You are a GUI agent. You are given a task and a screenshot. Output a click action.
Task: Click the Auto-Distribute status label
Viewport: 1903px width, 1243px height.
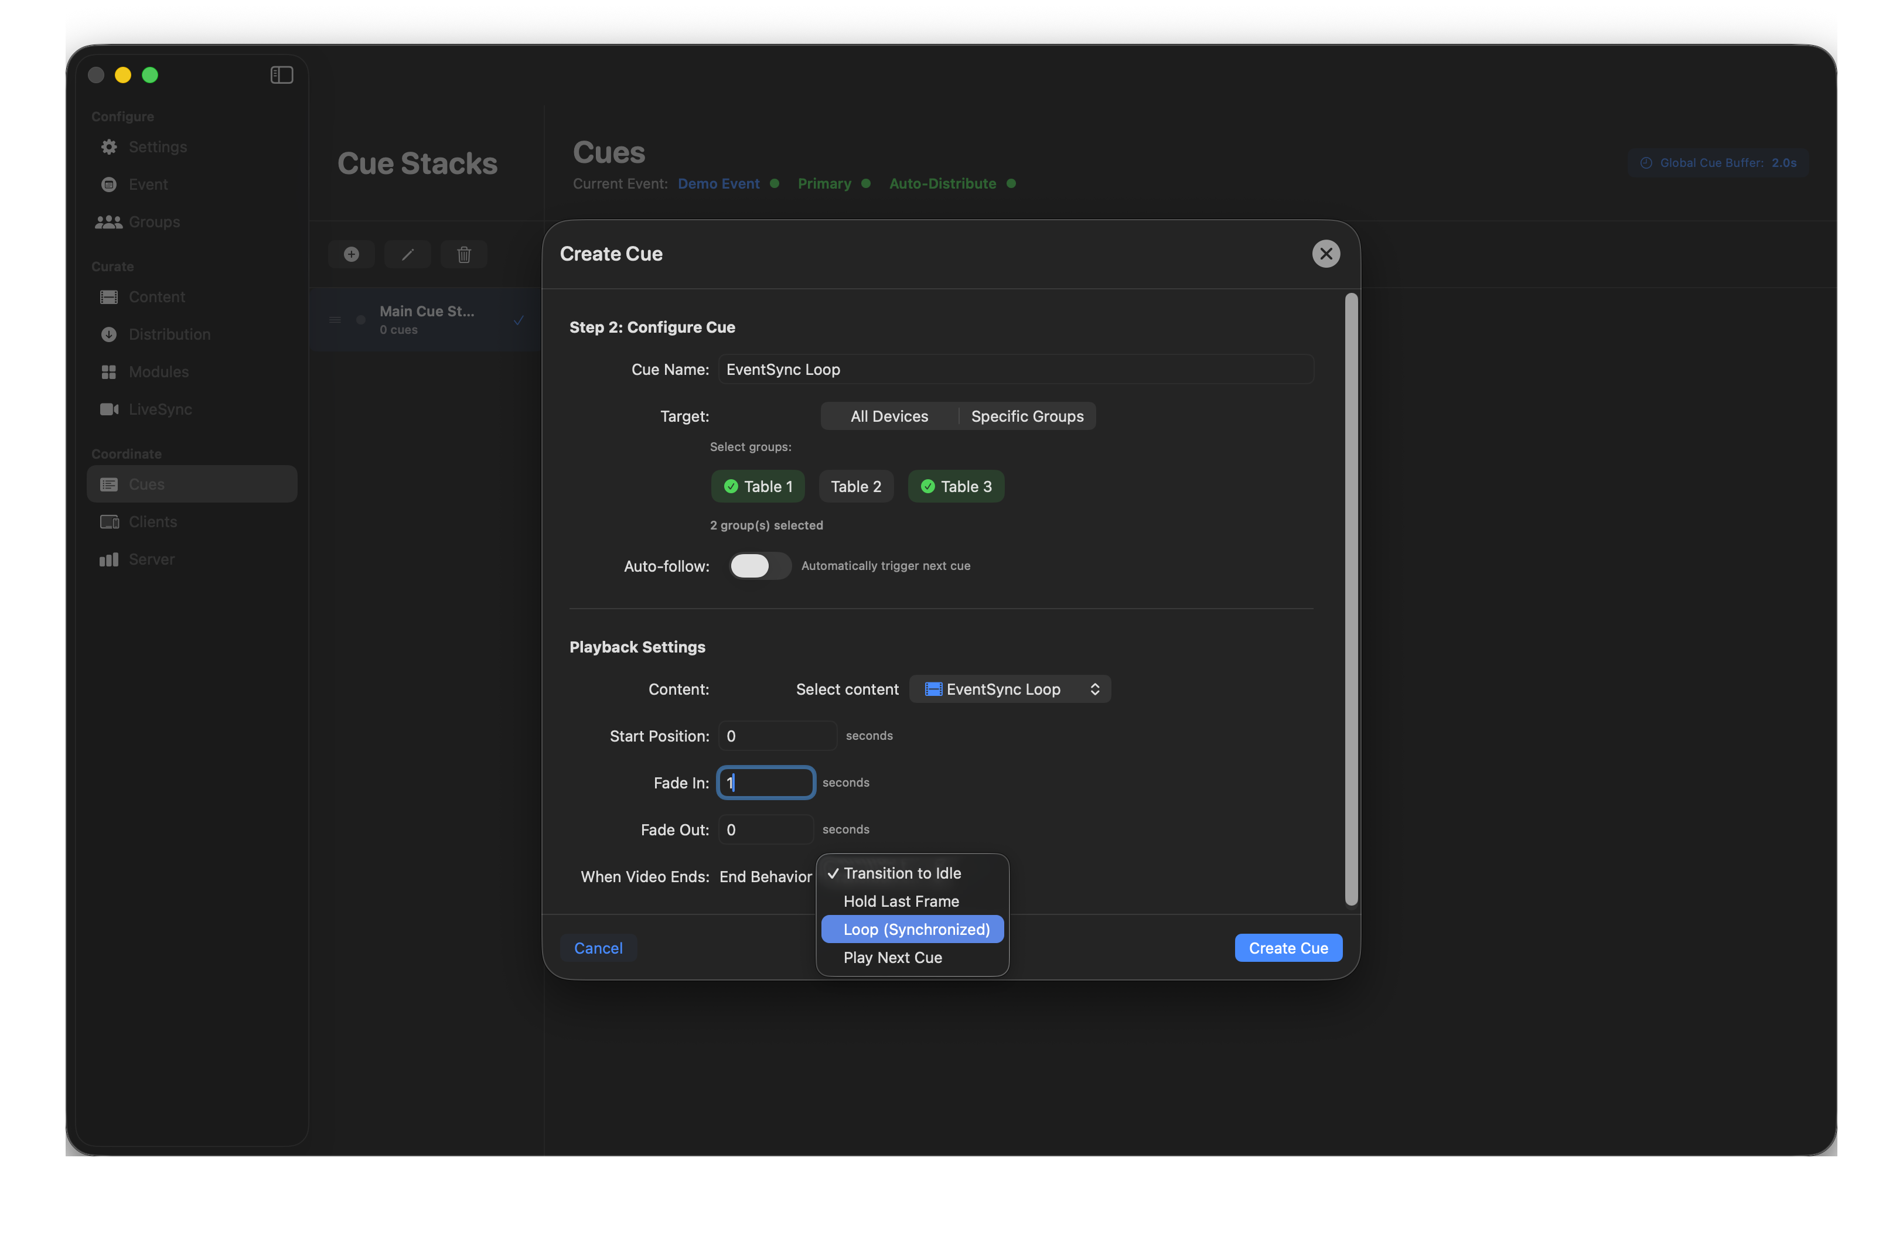[943, 184]
